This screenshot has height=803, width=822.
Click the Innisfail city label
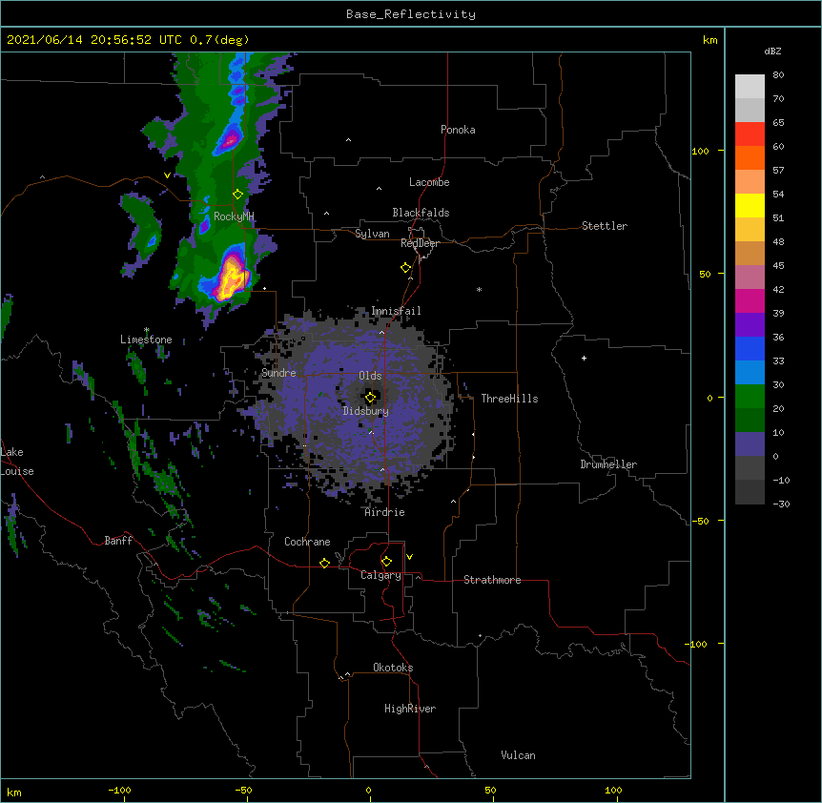396,311
